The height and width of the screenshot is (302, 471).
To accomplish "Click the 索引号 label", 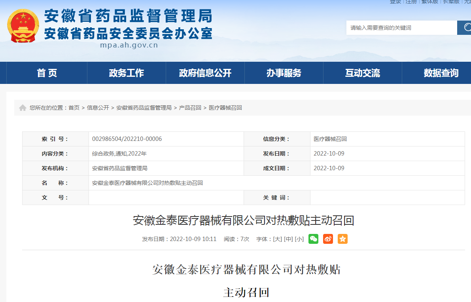I will [x=55, y=139].
